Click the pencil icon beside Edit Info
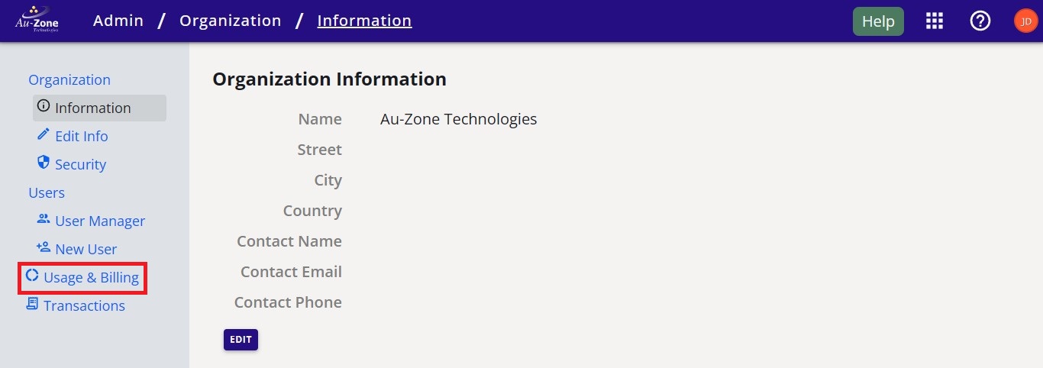The width and height of the screenshot is (1043, 368). click(x=44, y=135)
